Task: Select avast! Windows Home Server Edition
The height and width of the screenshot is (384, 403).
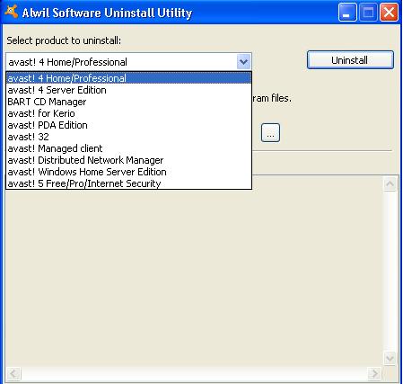Action: [128, 172]
